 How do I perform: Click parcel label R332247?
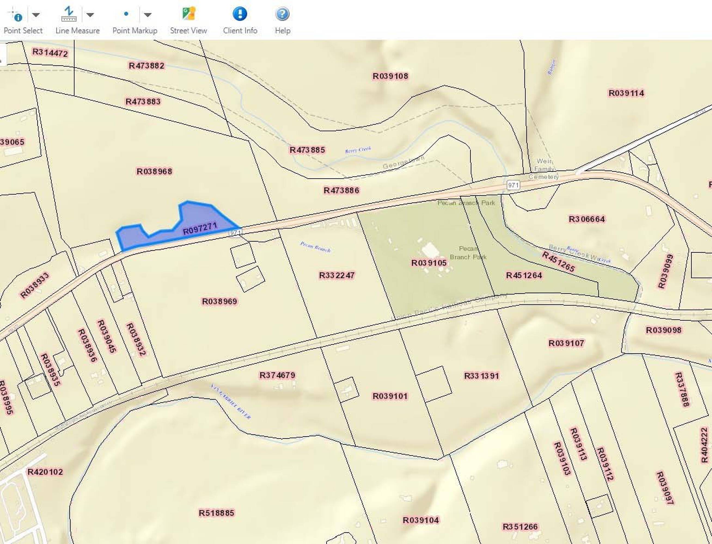click(x=337, y=275)
